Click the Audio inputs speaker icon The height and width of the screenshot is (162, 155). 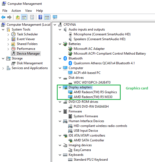[65, 29]
